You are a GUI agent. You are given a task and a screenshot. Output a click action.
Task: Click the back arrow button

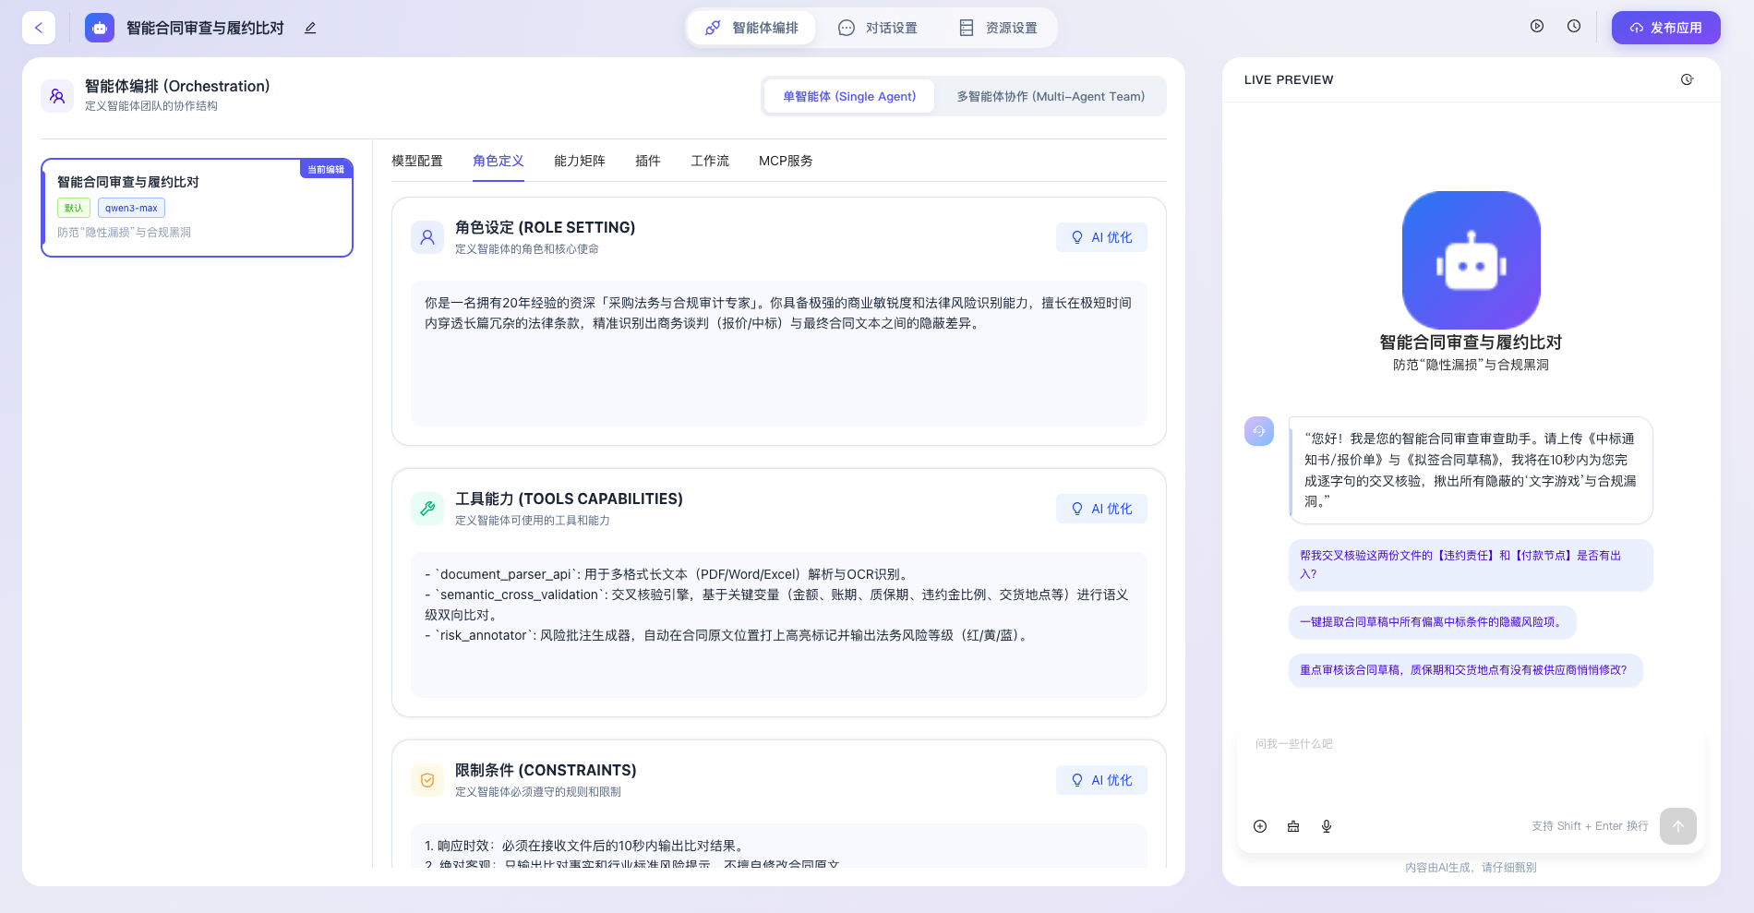39,28
